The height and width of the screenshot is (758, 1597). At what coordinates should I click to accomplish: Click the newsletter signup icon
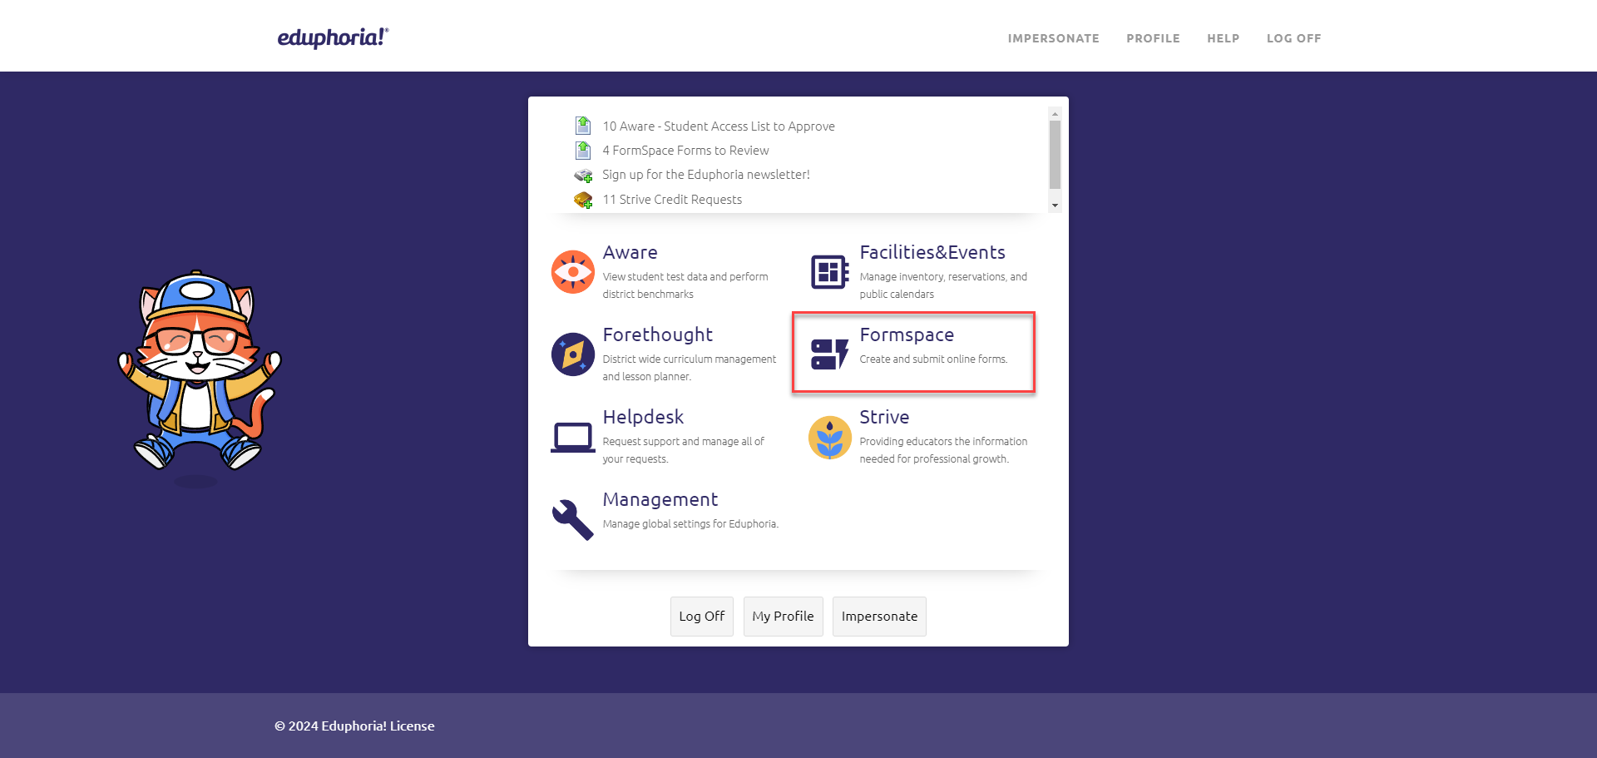tap(584, 175)
